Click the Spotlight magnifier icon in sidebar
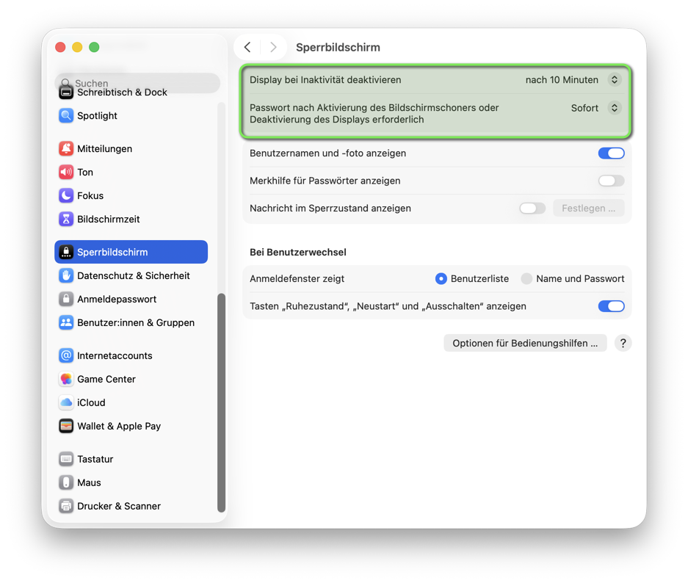The height and width of the screenshot is (583, 688). 66,116
